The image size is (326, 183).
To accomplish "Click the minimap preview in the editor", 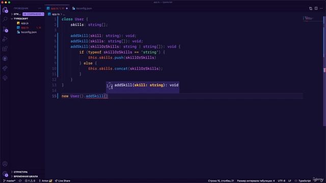I will tap(309, 18).
